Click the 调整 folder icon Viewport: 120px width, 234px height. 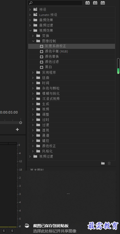(x=38, y=114)
